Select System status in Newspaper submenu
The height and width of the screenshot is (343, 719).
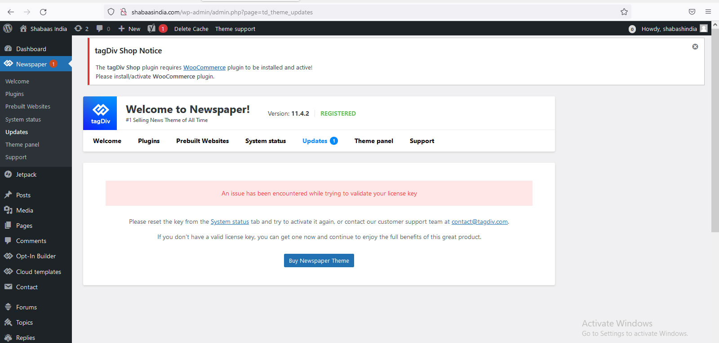[23, 119]
